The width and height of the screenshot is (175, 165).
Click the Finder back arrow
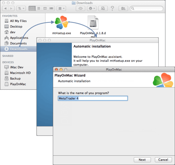[5, 8]
